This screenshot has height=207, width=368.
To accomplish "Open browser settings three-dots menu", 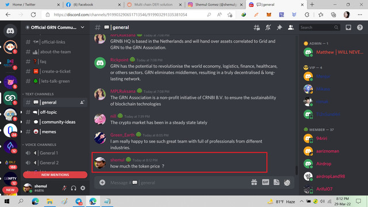I will pyautogui.click(x=360, y=15).
